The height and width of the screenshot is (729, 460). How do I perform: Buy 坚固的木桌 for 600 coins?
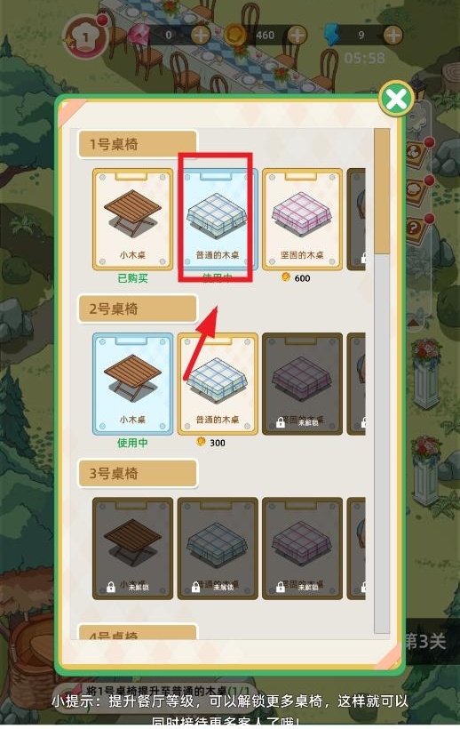(302, 220)
